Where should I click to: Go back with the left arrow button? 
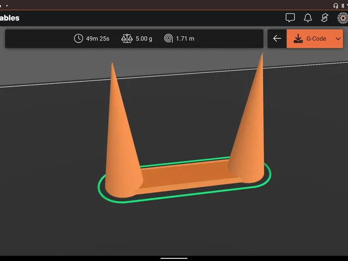point(277,39)
